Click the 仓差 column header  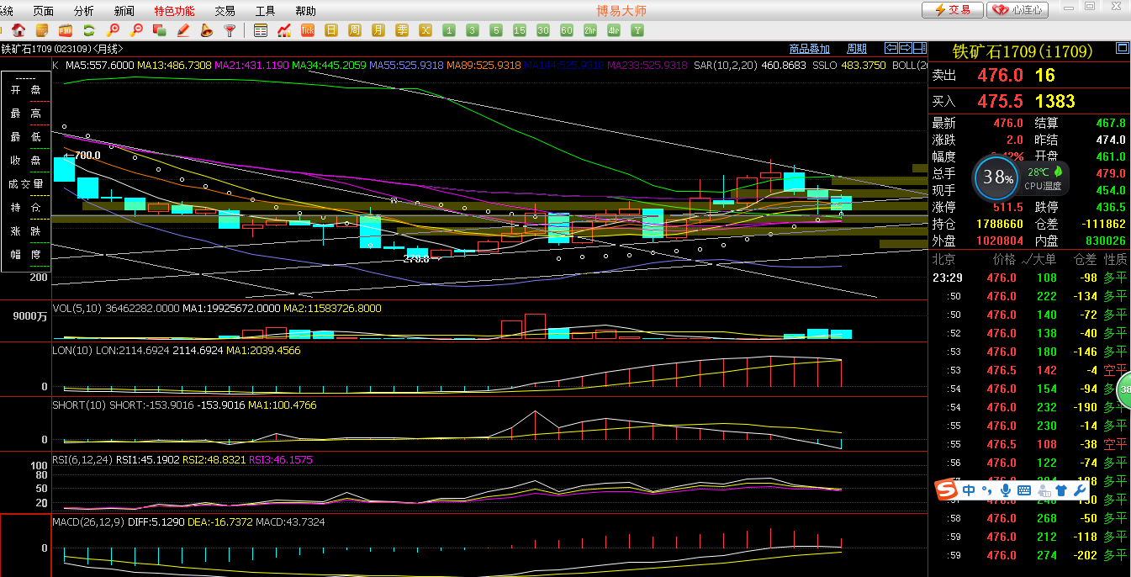(x=1086, y=259)
